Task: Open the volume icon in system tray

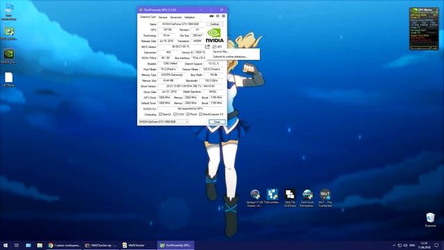Action: tap(405, 245)
